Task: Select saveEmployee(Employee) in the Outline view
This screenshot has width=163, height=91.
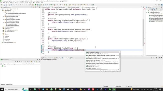Action: [x=157, y=15]
